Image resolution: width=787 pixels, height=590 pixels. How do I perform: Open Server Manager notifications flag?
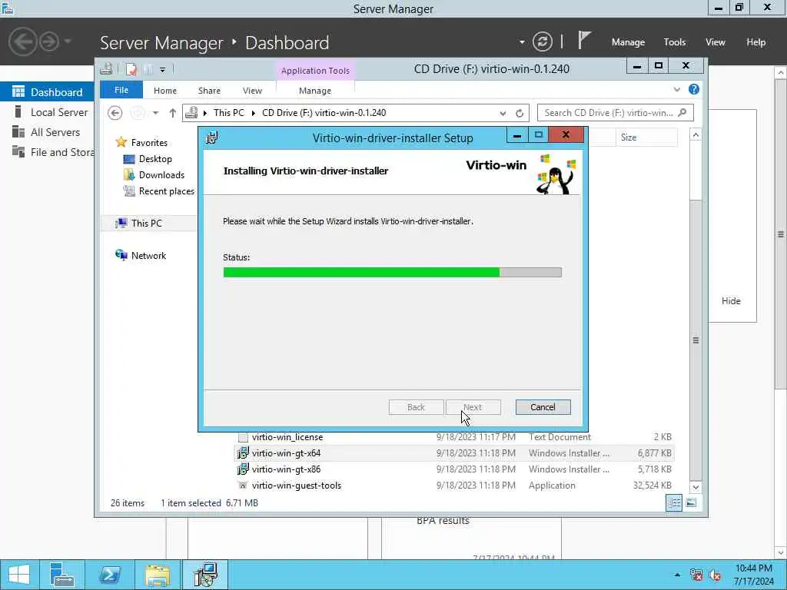[584, 41]
